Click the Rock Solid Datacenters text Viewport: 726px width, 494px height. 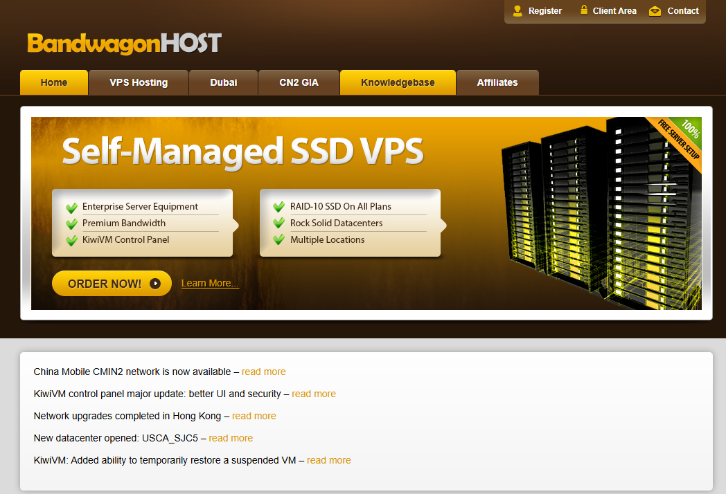pos(336,223)
